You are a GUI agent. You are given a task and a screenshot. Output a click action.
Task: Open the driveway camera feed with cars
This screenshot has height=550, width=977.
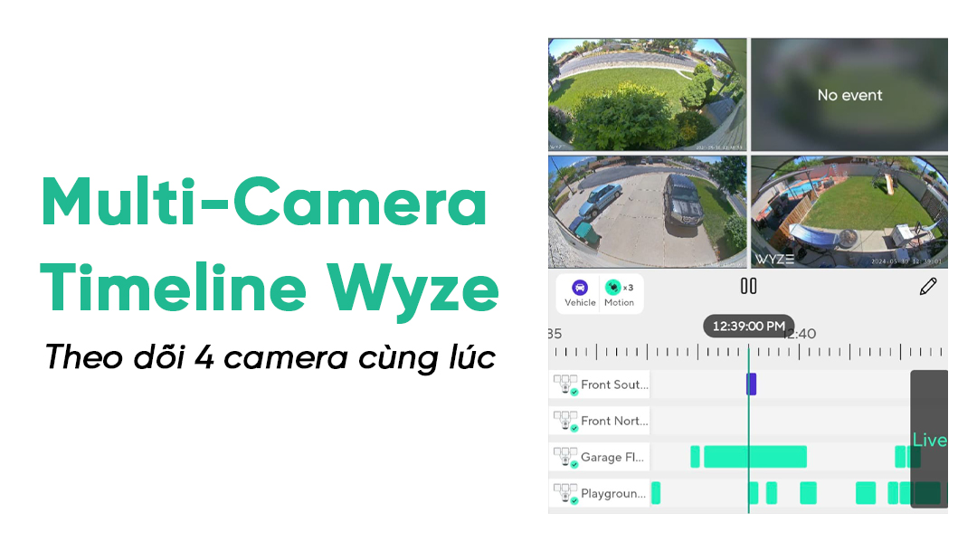click(x=647, y=212)
